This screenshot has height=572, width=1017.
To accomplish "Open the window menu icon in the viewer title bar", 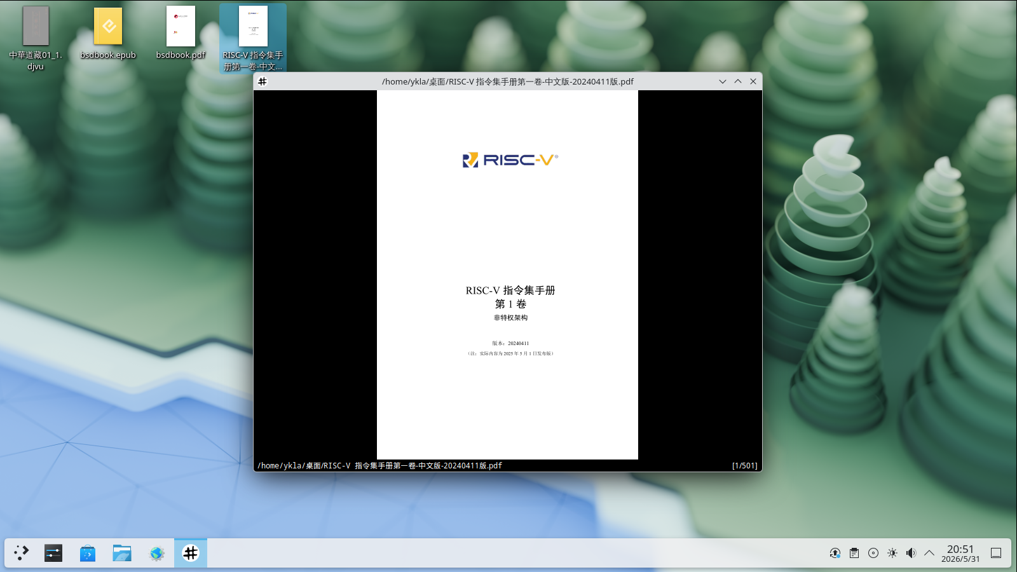I will point(263,81).
